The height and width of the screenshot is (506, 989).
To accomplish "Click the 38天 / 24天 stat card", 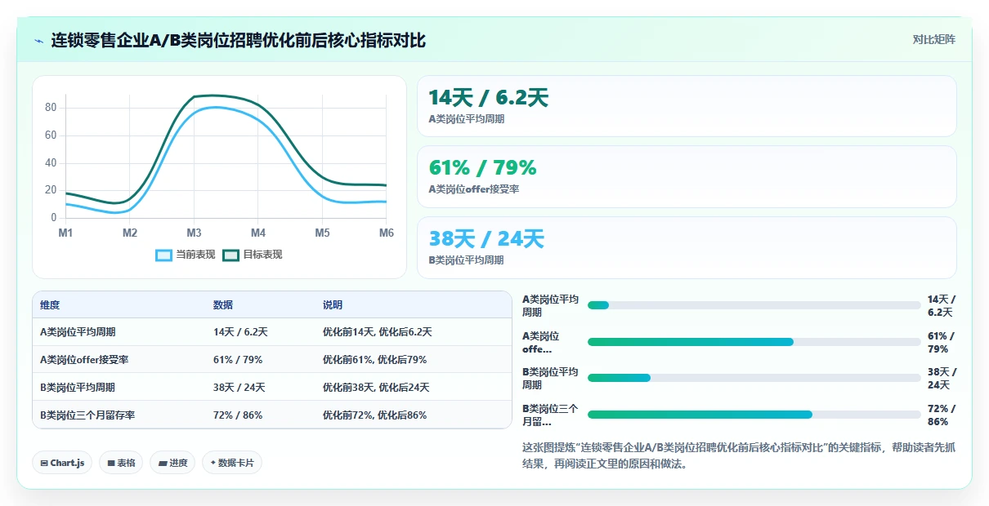I will point(687,247).
